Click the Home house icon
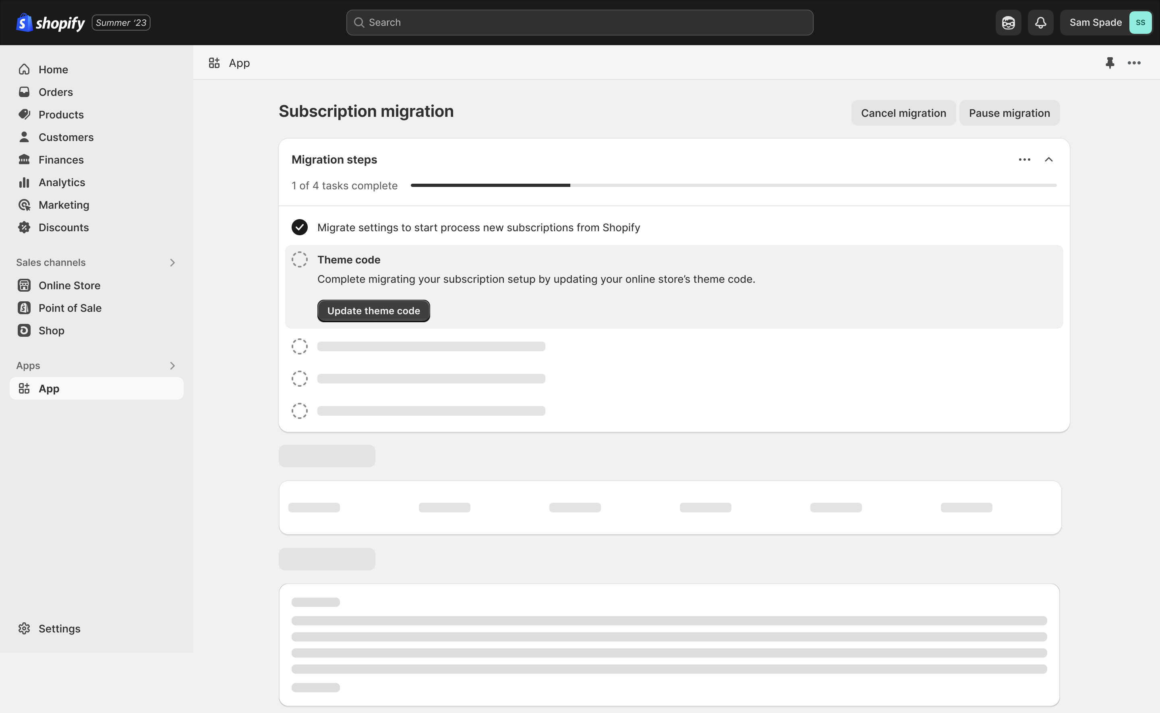Screen dimensions: 1160x713 (x=25, y=69)
